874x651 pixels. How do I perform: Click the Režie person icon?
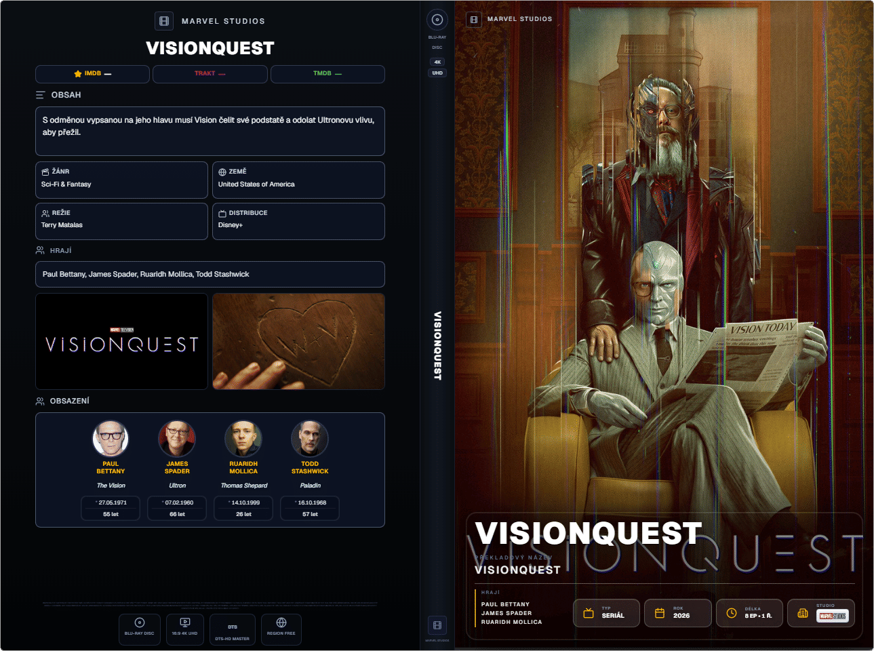pyautogui.click(x=45, y=213)
